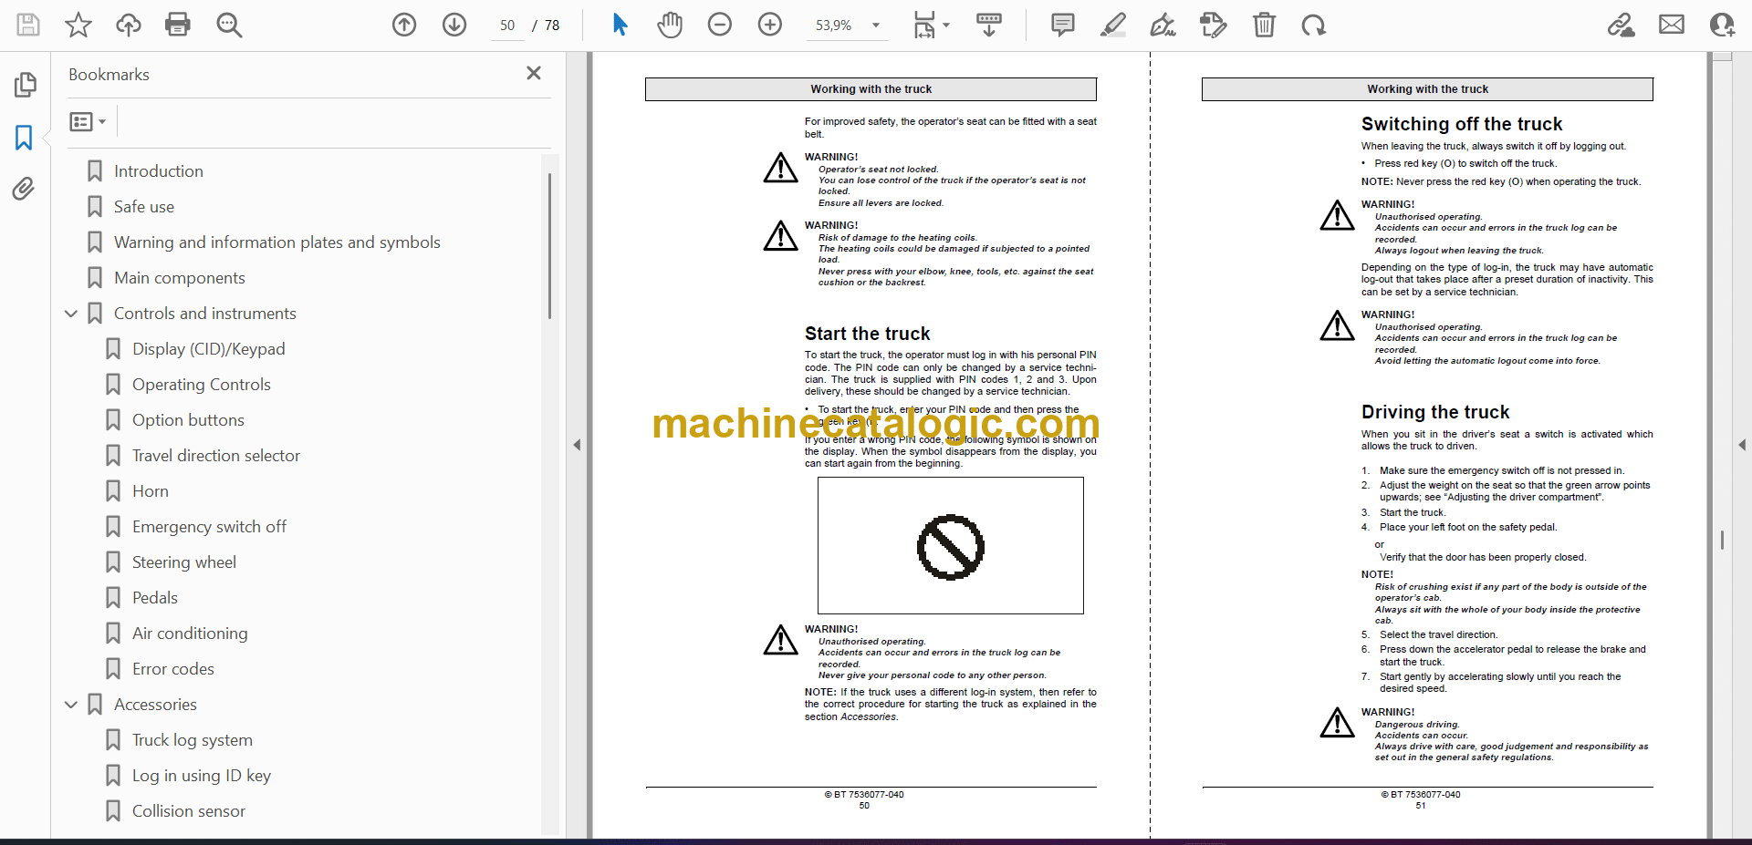The image size is (1752, 845).
Task: Click the Print file icon
Action: pos(178,25)
